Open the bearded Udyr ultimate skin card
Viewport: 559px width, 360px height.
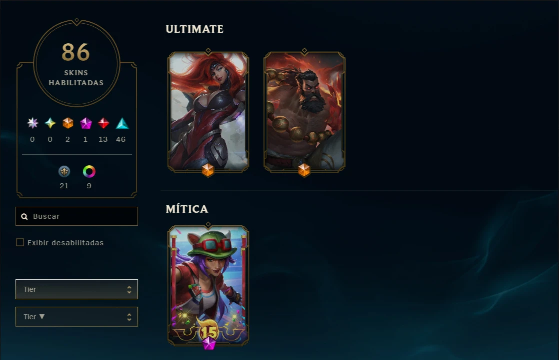(305, 112)
